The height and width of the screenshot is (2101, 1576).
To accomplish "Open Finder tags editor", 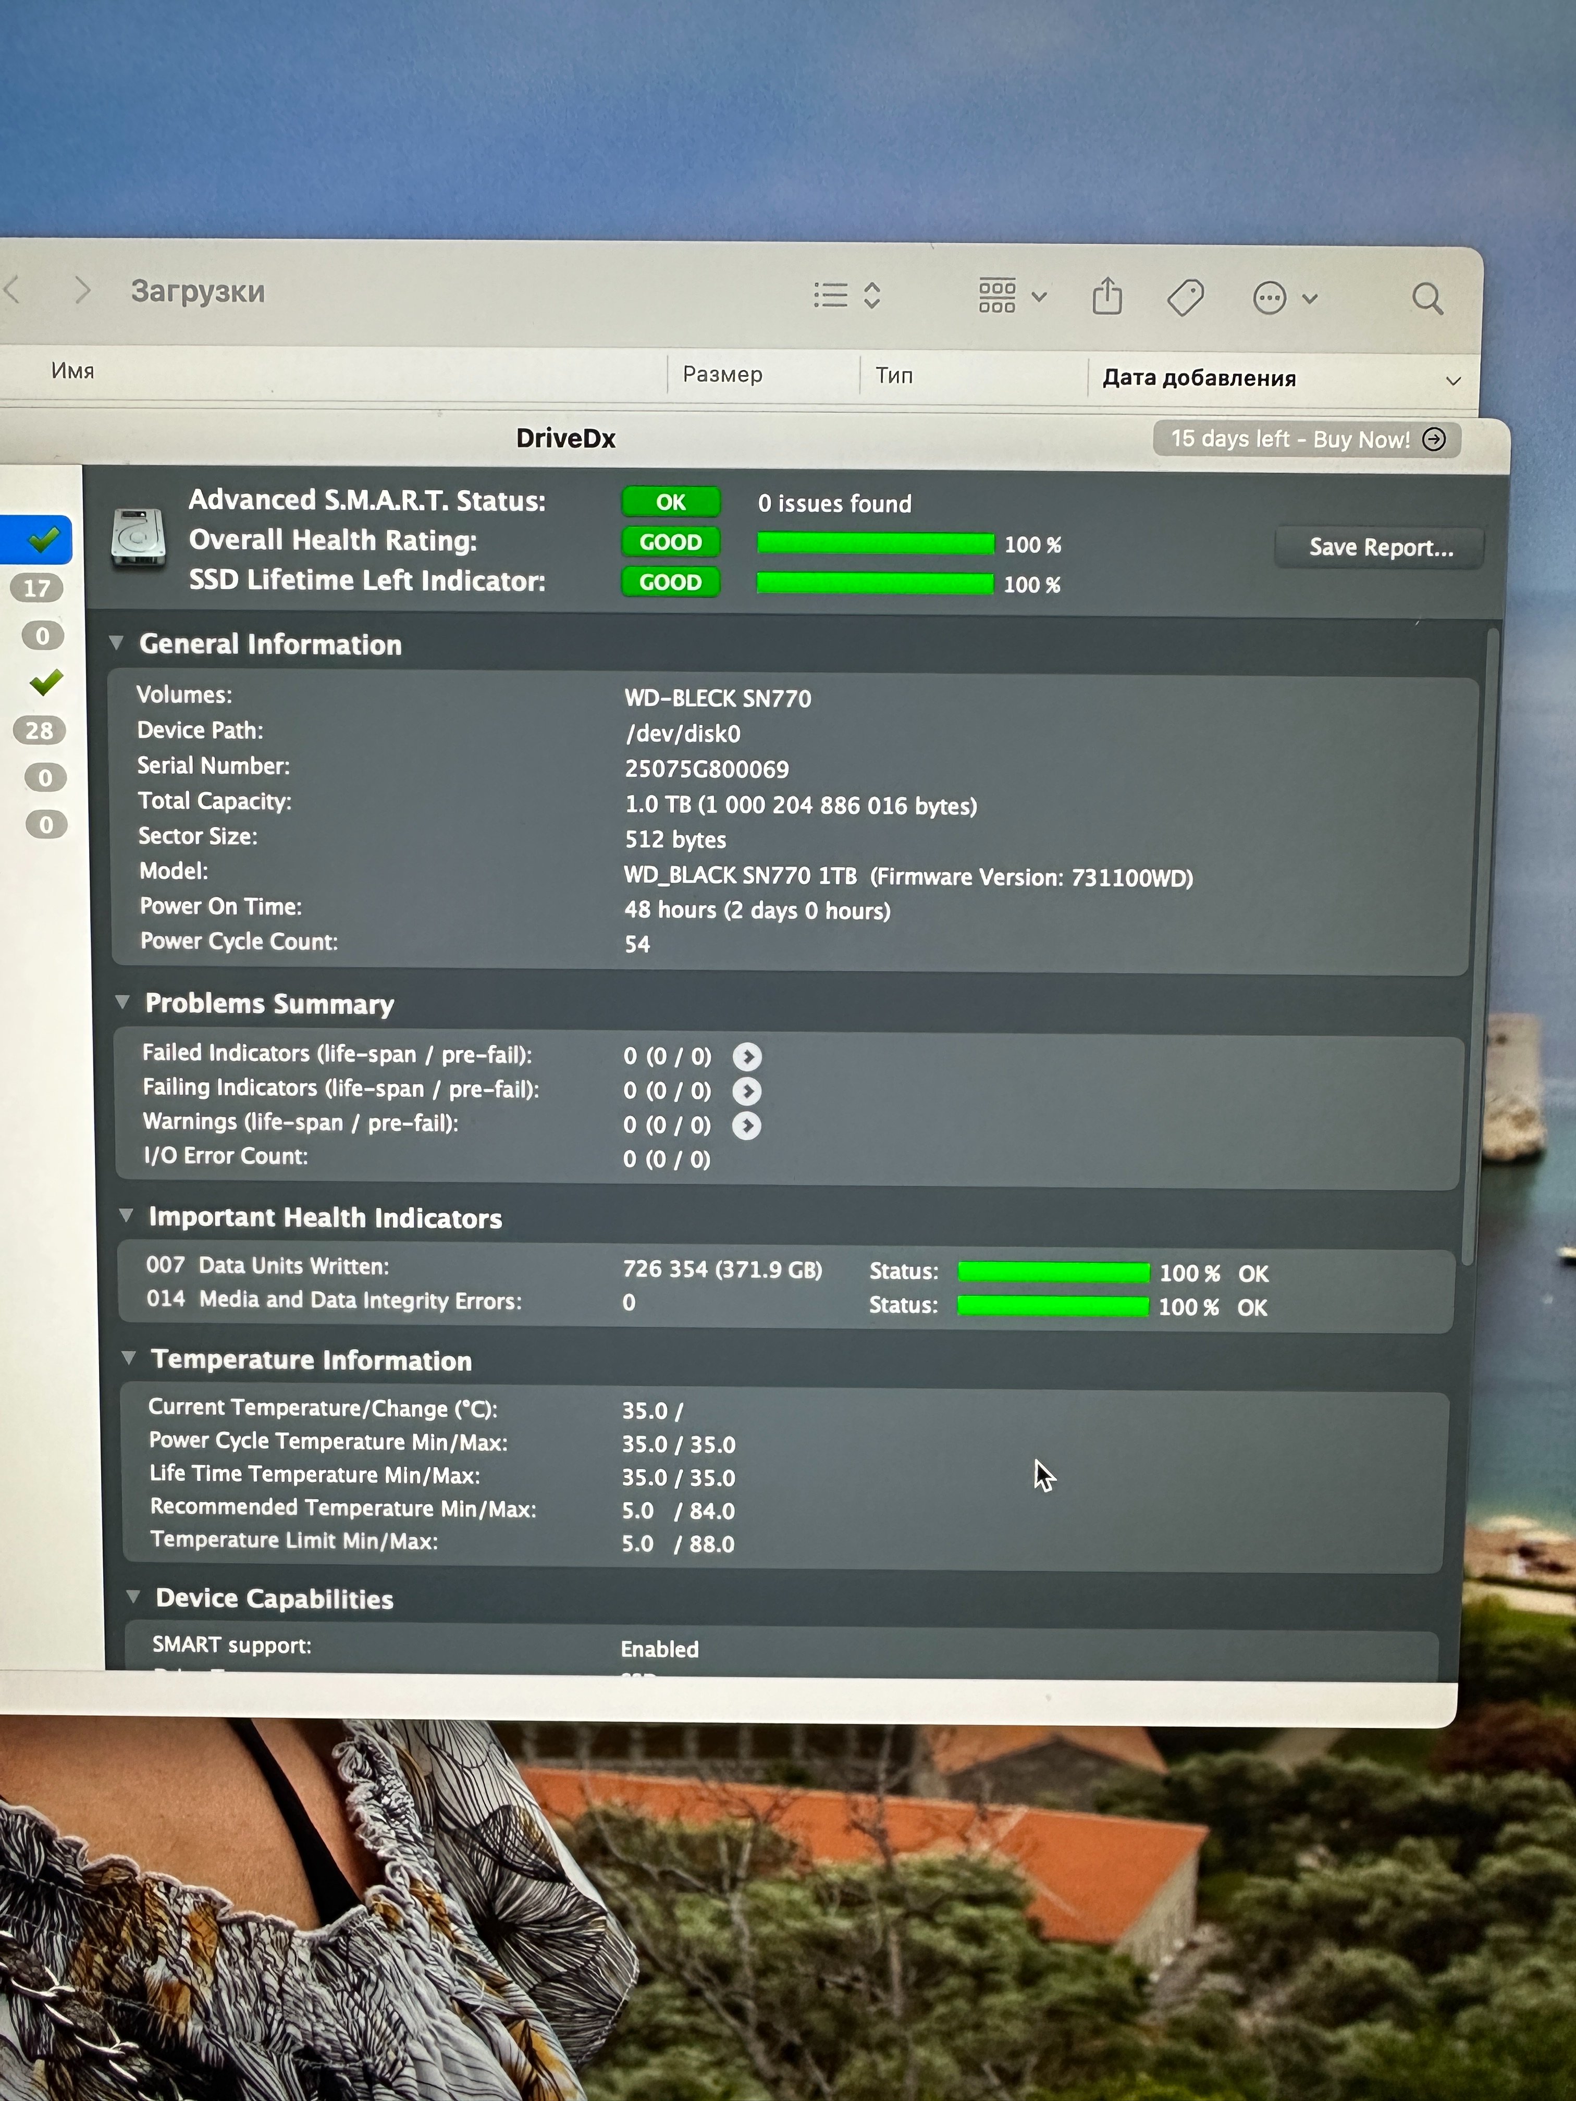I will (1185, 298).
